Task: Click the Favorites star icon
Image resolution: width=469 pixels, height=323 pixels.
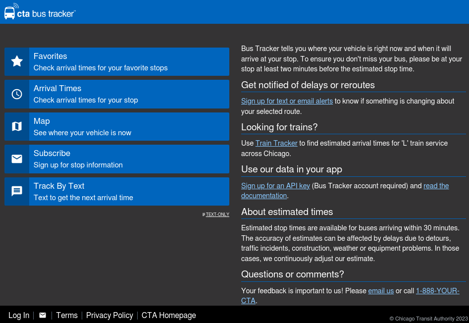Action: 17,61
